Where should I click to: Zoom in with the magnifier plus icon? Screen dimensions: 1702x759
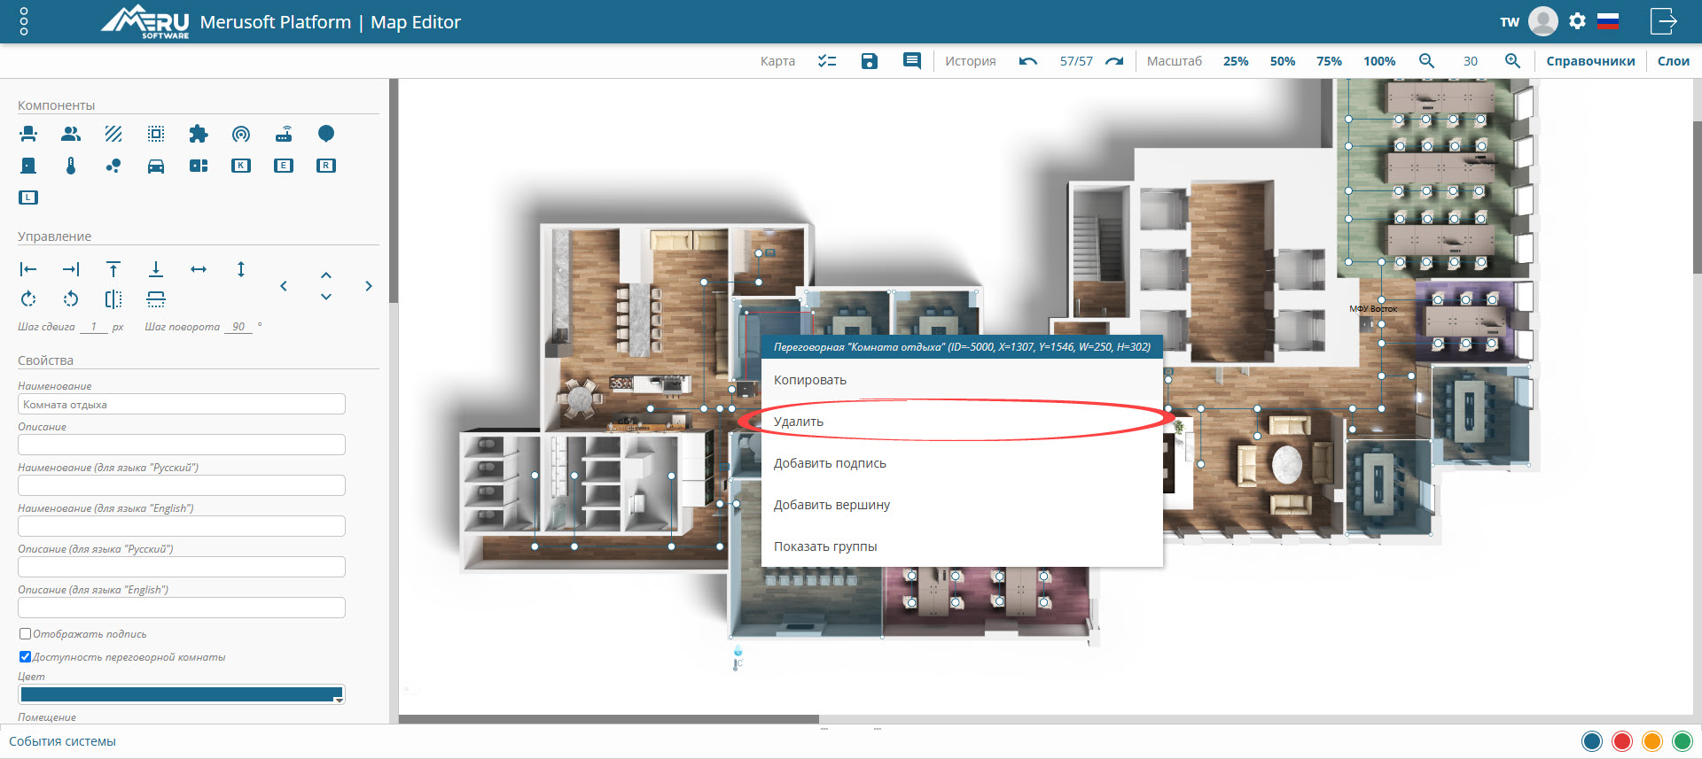pos(1512,61)
